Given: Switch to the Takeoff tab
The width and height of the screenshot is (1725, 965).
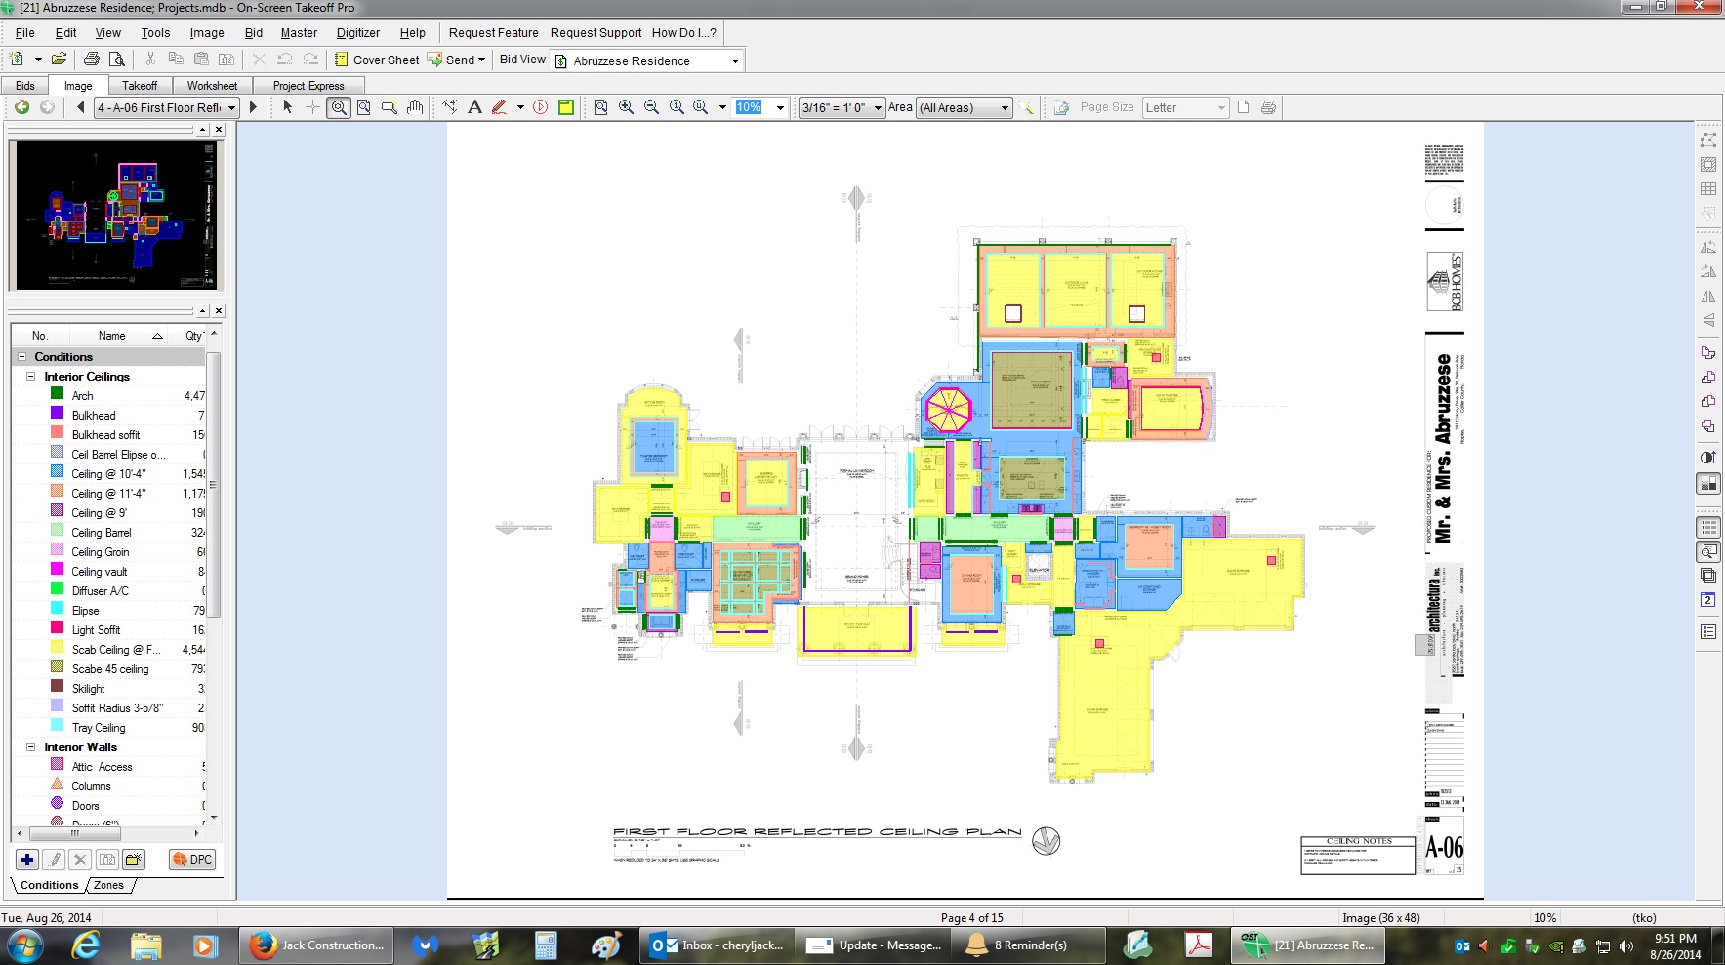Looking at the screenshot, I should 140,86.
